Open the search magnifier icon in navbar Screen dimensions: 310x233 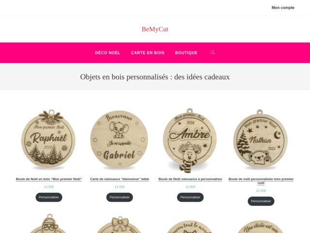(213, 52)
